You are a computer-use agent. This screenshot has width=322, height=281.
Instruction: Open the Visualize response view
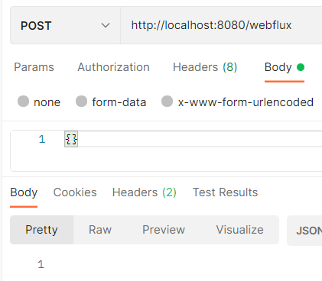pyautogui.click(x=239, y=230)
